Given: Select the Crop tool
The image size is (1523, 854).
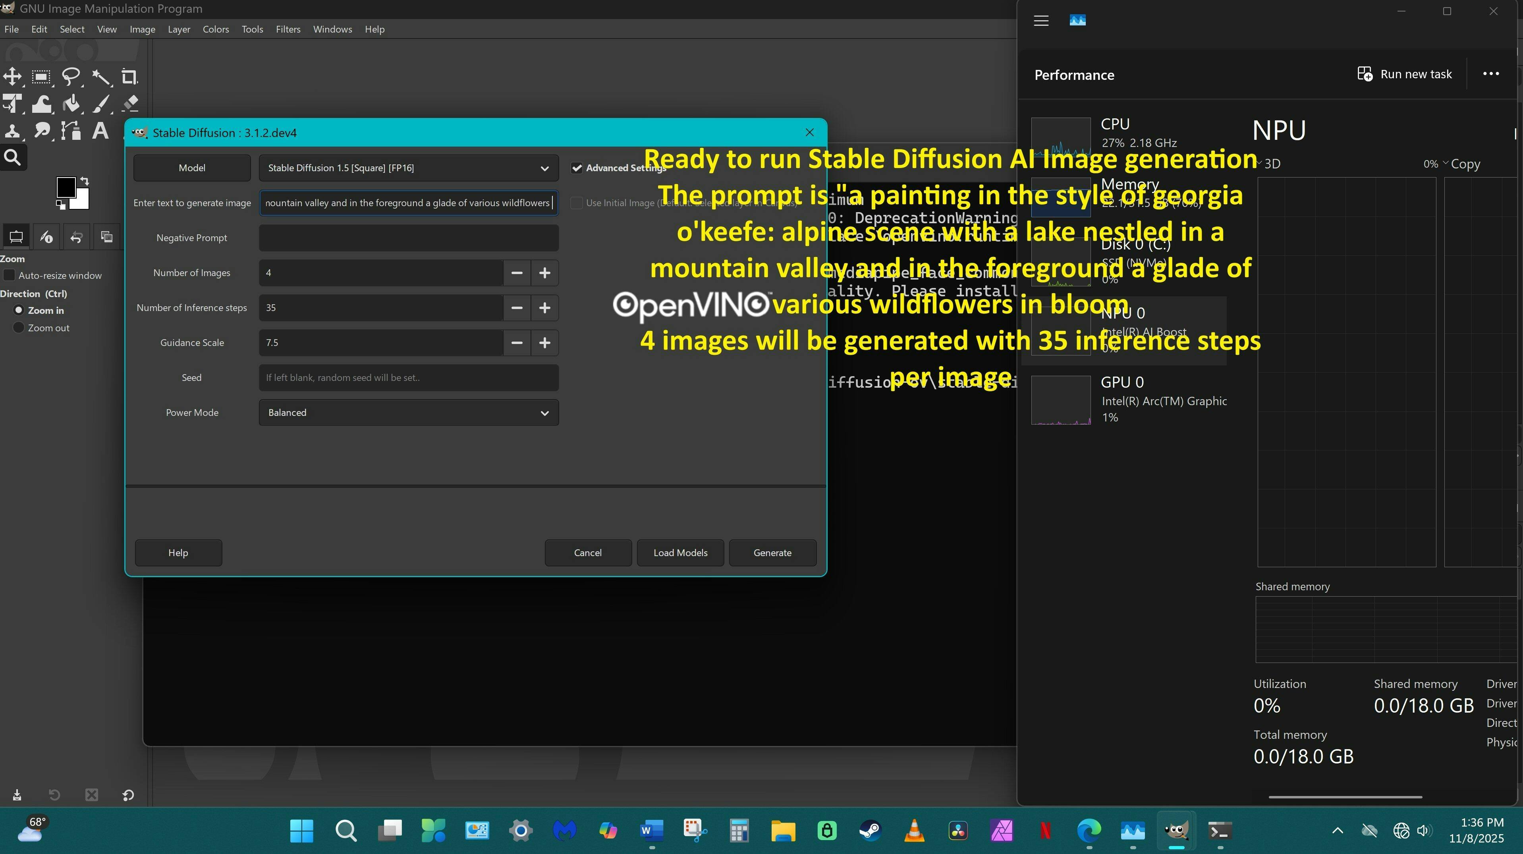Looking at the screenshot, I should click(129, 77).
